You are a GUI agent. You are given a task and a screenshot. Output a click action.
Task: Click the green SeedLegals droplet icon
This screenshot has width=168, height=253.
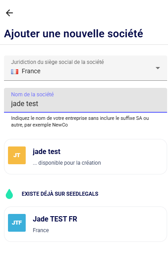9,194
